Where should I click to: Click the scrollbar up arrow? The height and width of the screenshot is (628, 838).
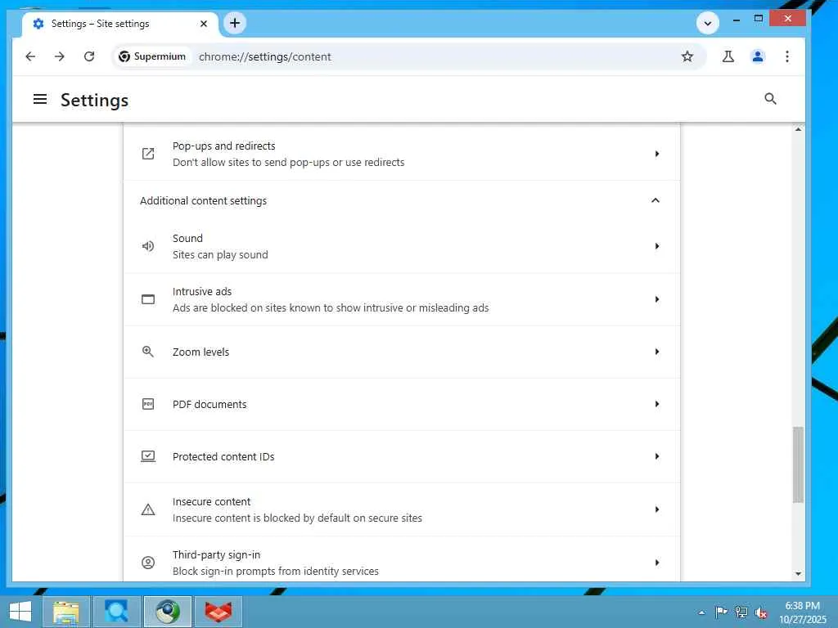pos(798,129)
